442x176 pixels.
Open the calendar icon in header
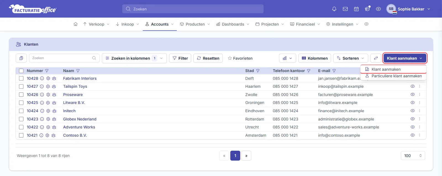[356, 9]
